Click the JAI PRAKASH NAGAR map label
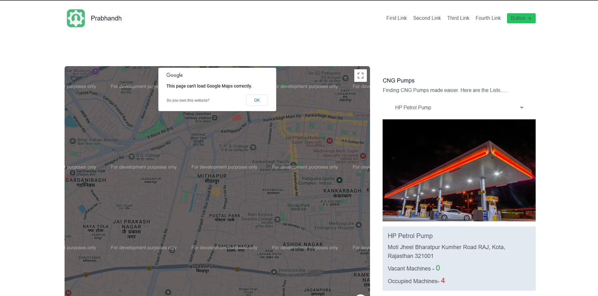This screenshot has width=598, height=296. [x=132, y=229]
